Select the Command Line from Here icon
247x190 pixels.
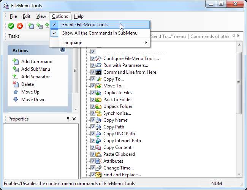[98, 72]
